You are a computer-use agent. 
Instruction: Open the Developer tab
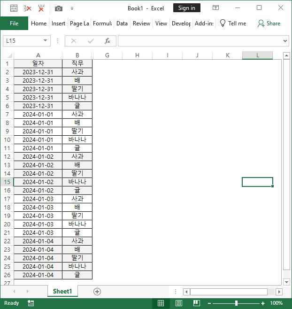pos(181,23)
